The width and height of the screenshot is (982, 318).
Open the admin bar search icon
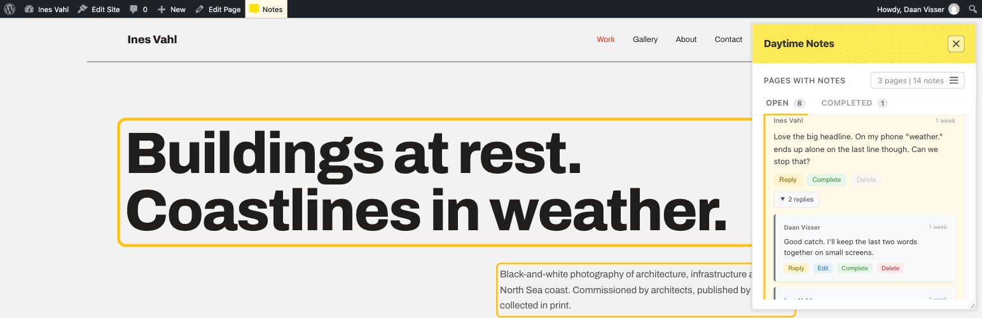[972, 9]
